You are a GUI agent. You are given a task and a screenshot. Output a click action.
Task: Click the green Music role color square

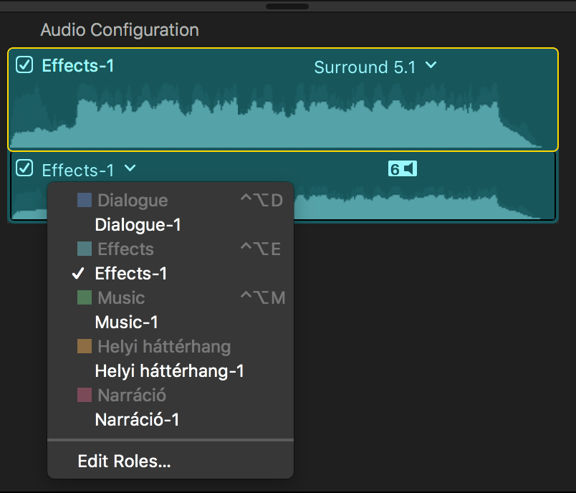coord(85,297)
